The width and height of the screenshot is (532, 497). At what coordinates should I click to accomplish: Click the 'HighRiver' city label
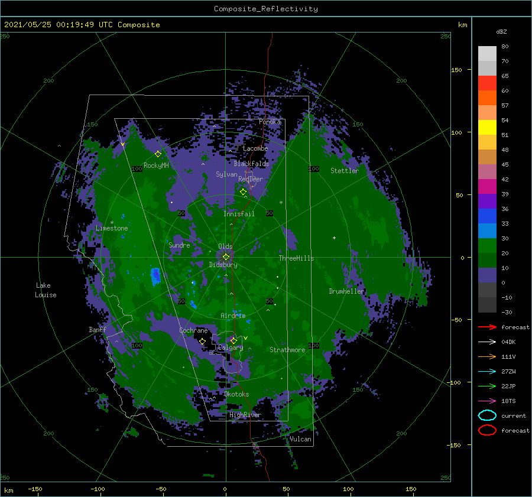(245, 415)
